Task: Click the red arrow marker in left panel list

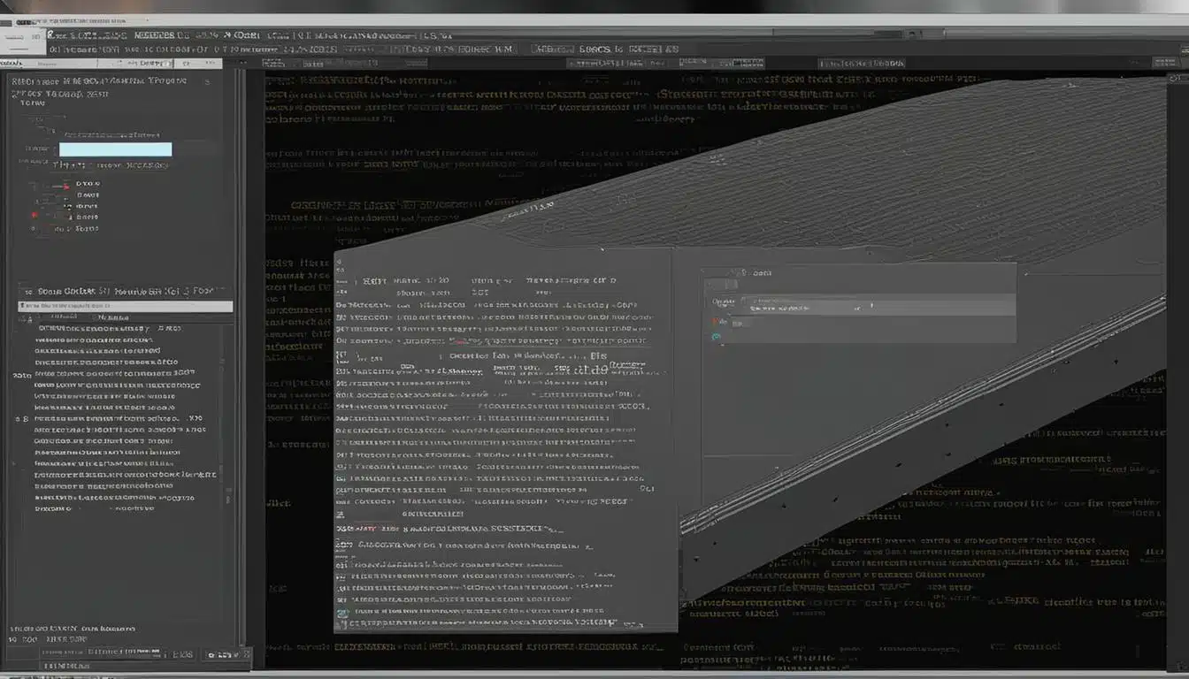Action: [66, 187]
